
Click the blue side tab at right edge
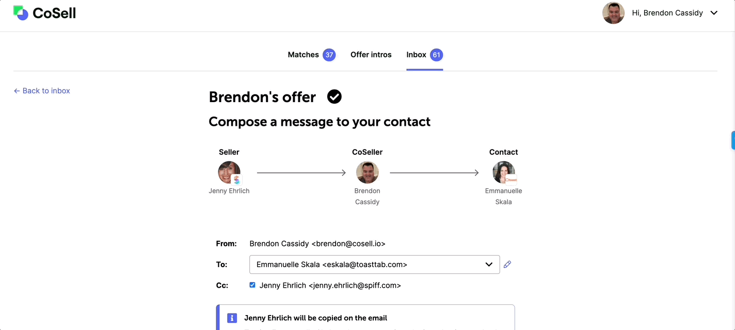(733, 140)
